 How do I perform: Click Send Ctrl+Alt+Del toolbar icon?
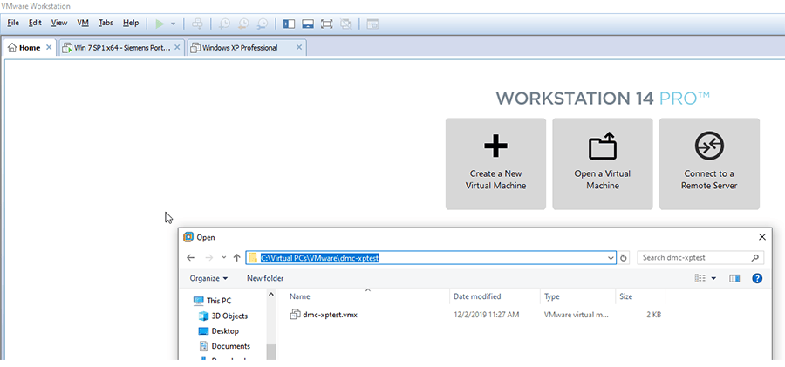[x=198, y=24]
